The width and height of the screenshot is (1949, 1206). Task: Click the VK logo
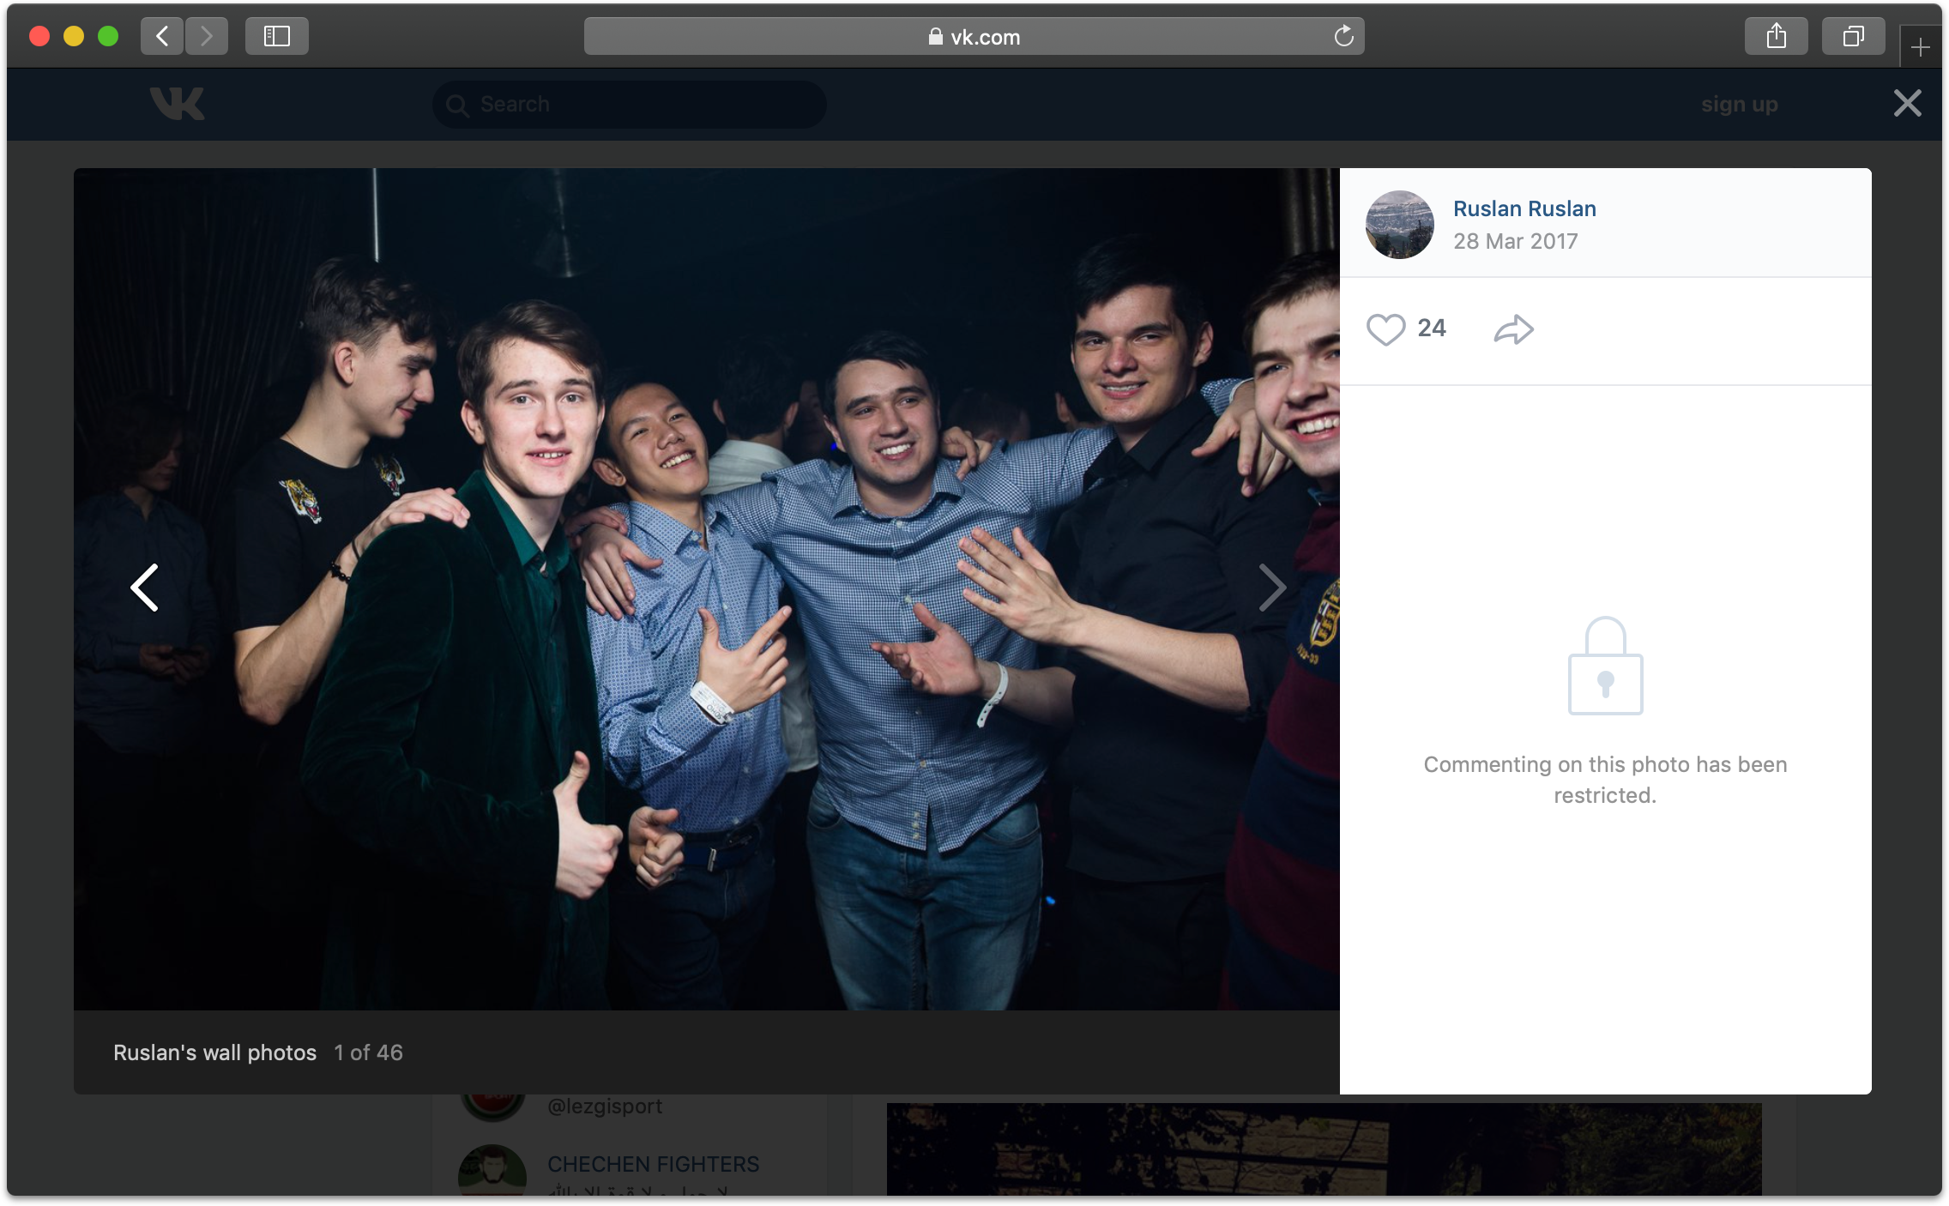point(177,104)
